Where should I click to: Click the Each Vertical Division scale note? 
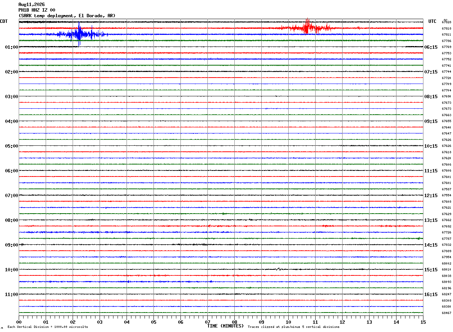(x=48, y=327)
